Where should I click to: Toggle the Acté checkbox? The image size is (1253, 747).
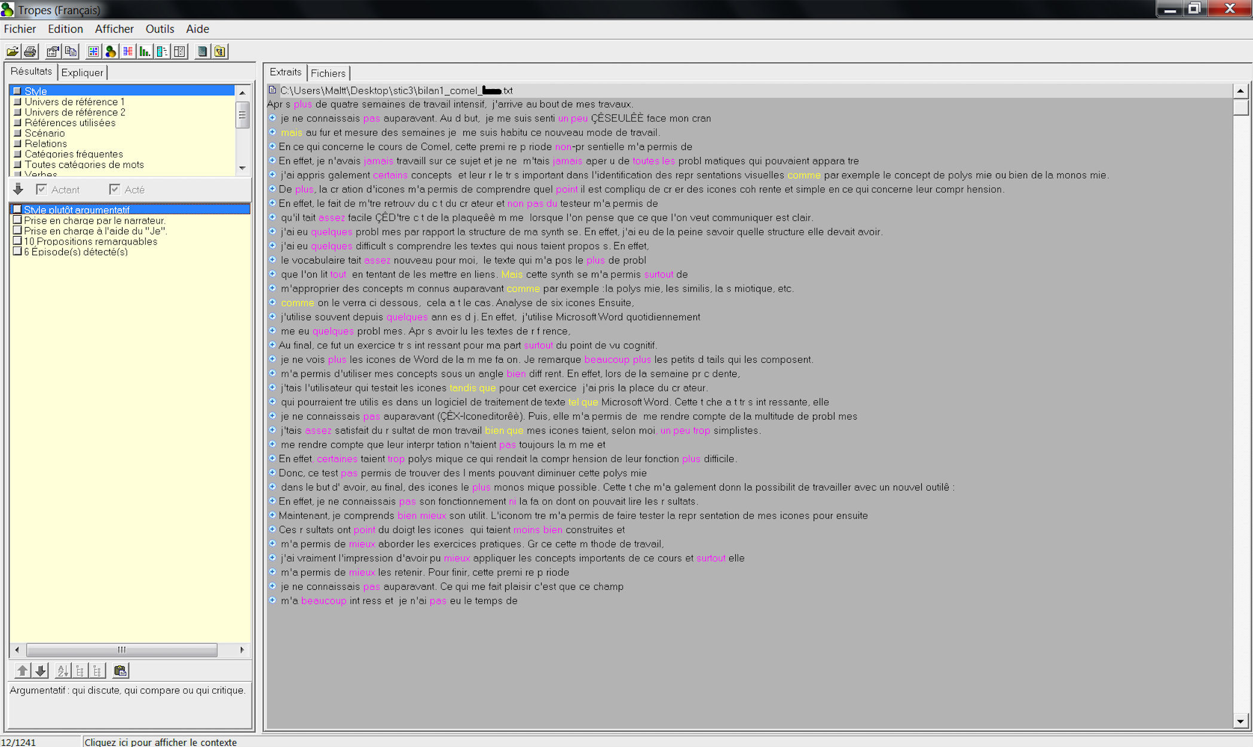tap(114, 189)
